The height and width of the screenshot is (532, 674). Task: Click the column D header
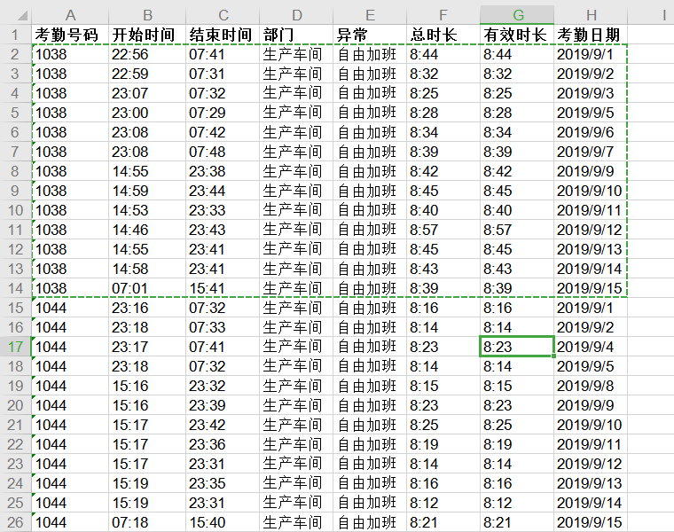pyautogui.click(x=296, y=15)
